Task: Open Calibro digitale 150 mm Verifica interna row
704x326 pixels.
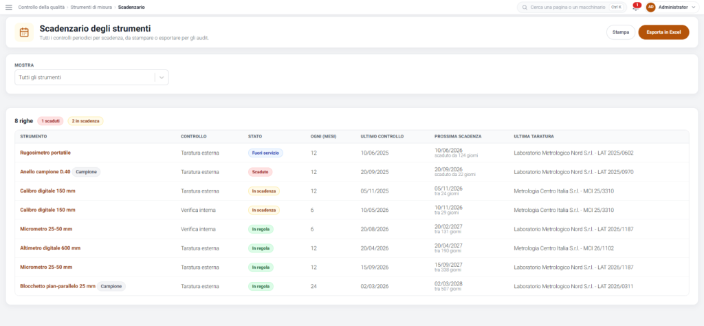Action: click(352, 210)
